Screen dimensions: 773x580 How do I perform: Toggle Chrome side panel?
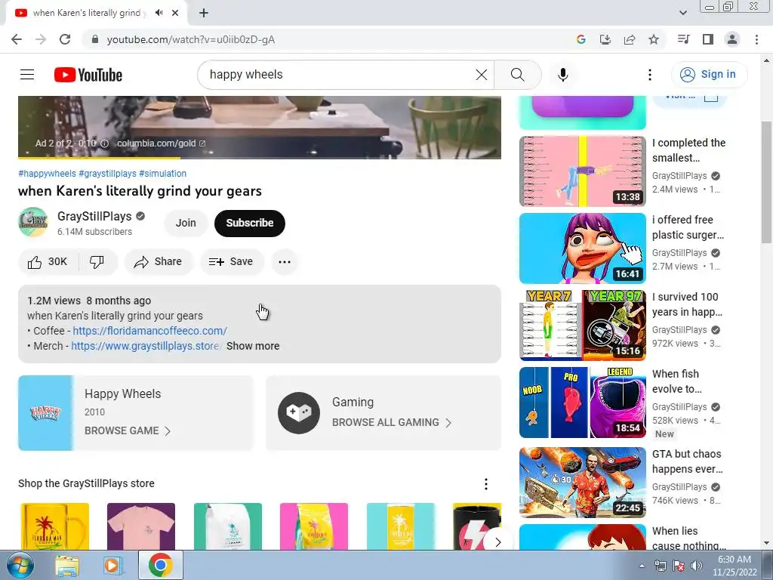point(708,39)
